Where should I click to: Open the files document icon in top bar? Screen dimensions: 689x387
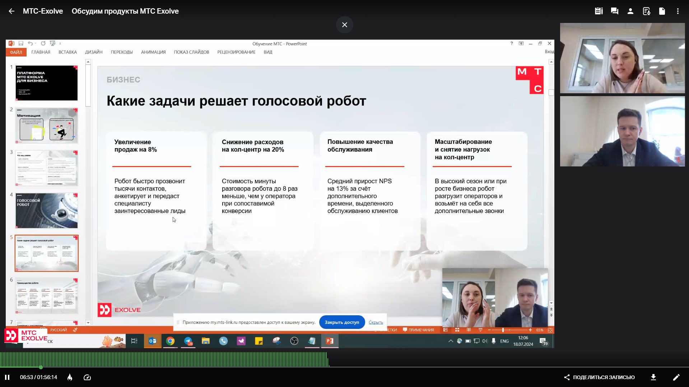[x=662, y=11]
